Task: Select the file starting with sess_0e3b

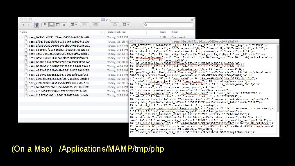Action: pyautogui.click(x=59, y=37)
